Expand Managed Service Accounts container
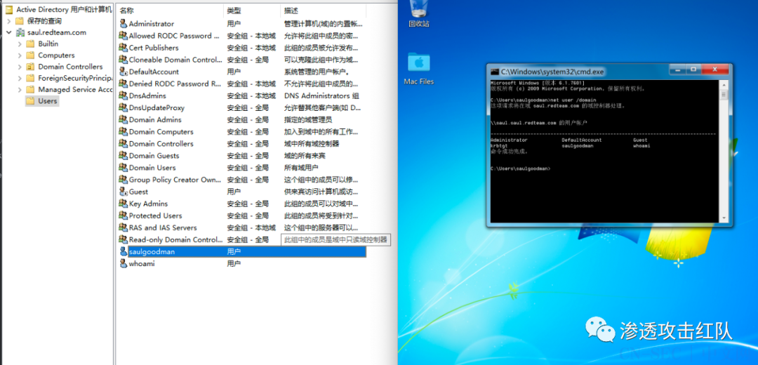The height and width of the screenshot is (365, 758). 20,89
